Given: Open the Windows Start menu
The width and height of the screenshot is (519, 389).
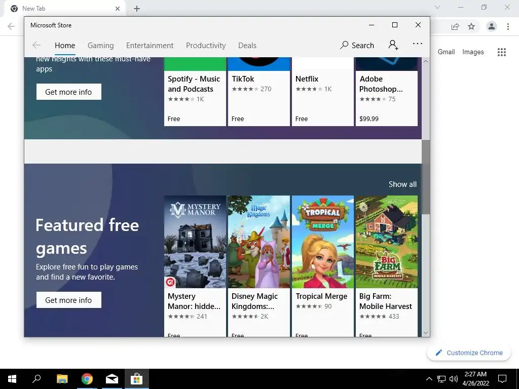Looking at the screenshot, I should pyautogui.click(x=12, y=379).
